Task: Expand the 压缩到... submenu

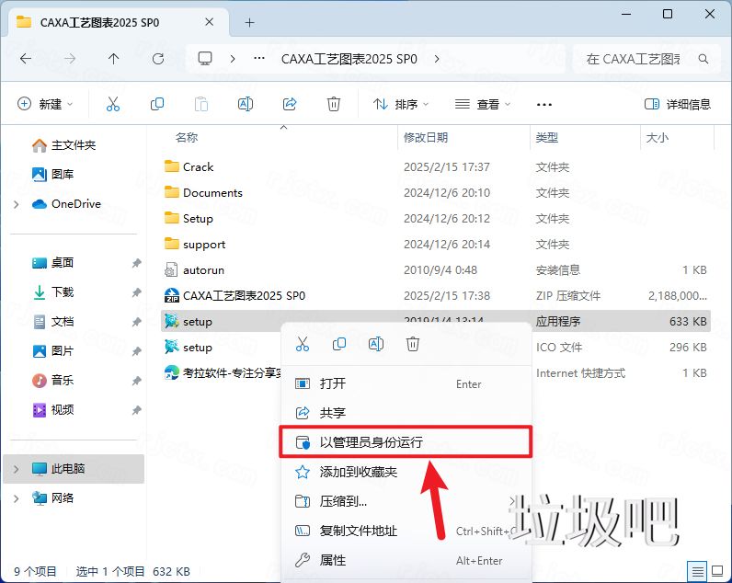Action: [x=512, y=501]
